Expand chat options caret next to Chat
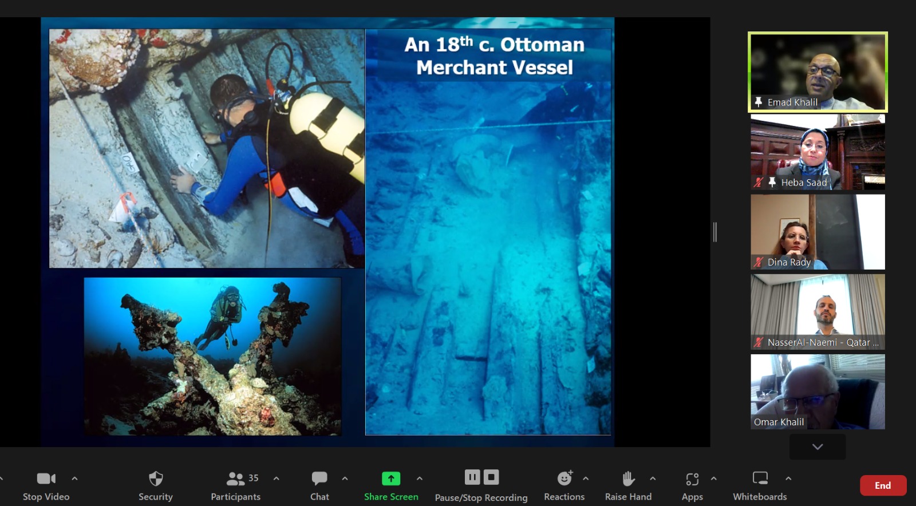Image resolution: width=916 pixels, height=506 pixels. coord(345,479)
